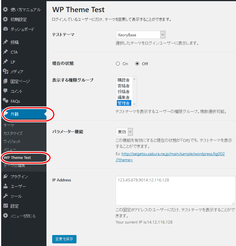Click the 外観 paintbrush icon
This screenshot has height=246, width=236.
pyautogui.click(x=6, y=113)
